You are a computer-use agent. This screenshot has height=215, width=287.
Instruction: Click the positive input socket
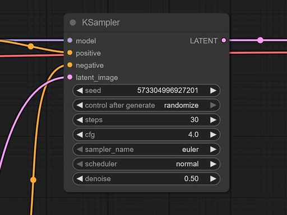tap(70, 53)
